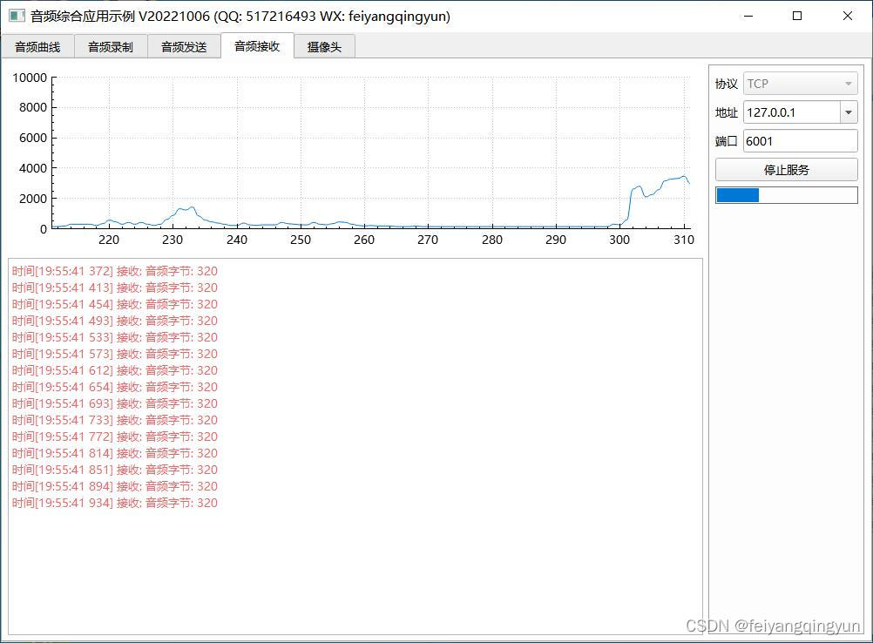Click the 220 label on chart x-axis
The width and height of the screenshot is (873, 643).
[x=109, y=240]
